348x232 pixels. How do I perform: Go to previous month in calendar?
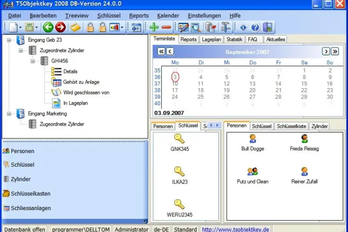click(x=170, y=52)
